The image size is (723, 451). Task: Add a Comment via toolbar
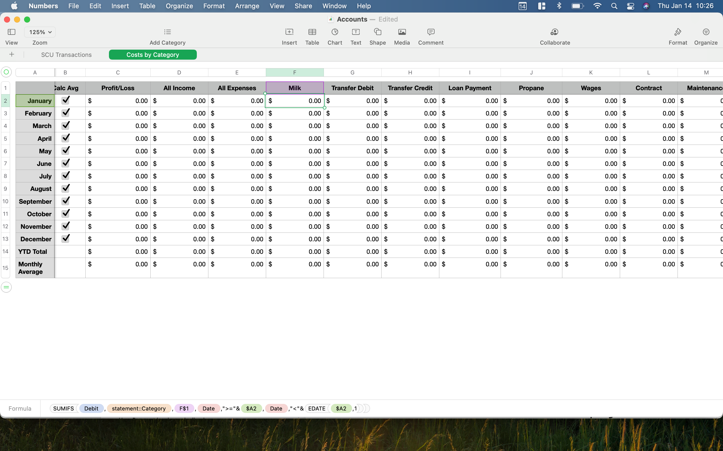431,32
